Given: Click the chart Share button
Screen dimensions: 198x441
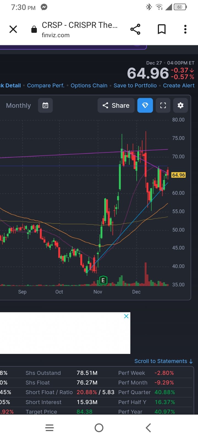Looking at the screenshot, I should click(116, 105).
